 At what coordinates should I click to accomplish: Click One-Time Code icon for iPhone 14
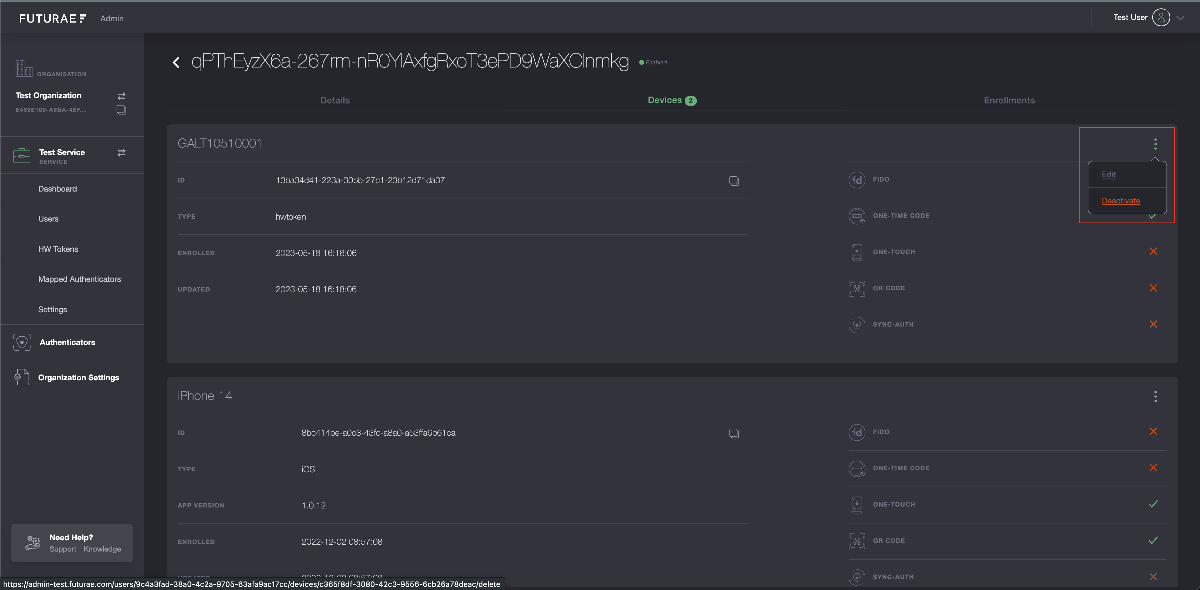tap(857, 468)
